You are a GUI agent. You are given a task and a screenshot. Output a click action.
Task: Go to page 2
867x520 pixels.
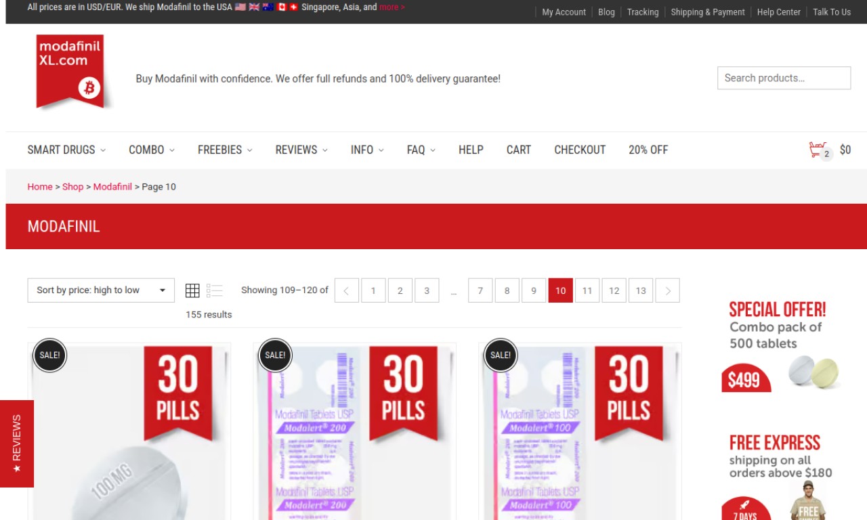[x=400, y=290]
